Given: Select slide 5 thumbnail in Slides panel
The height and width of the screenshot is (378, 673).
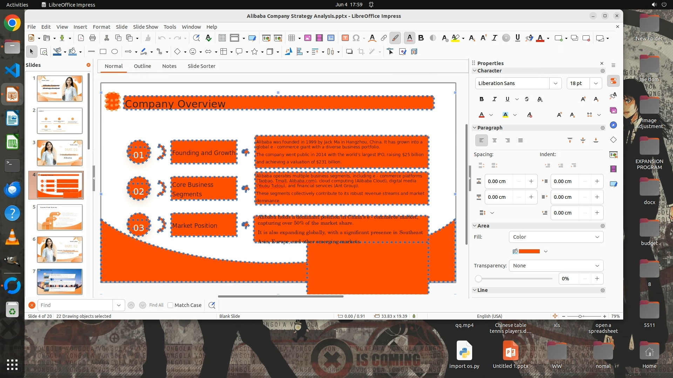Looking at the screenshot, I should click(60, 217).
